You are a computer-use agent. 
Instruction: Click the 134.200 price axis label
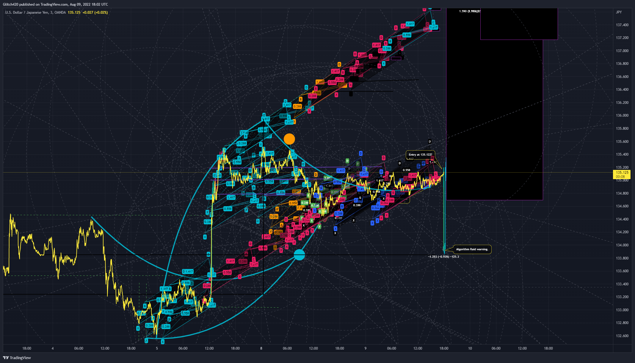[x=622, y=232]
